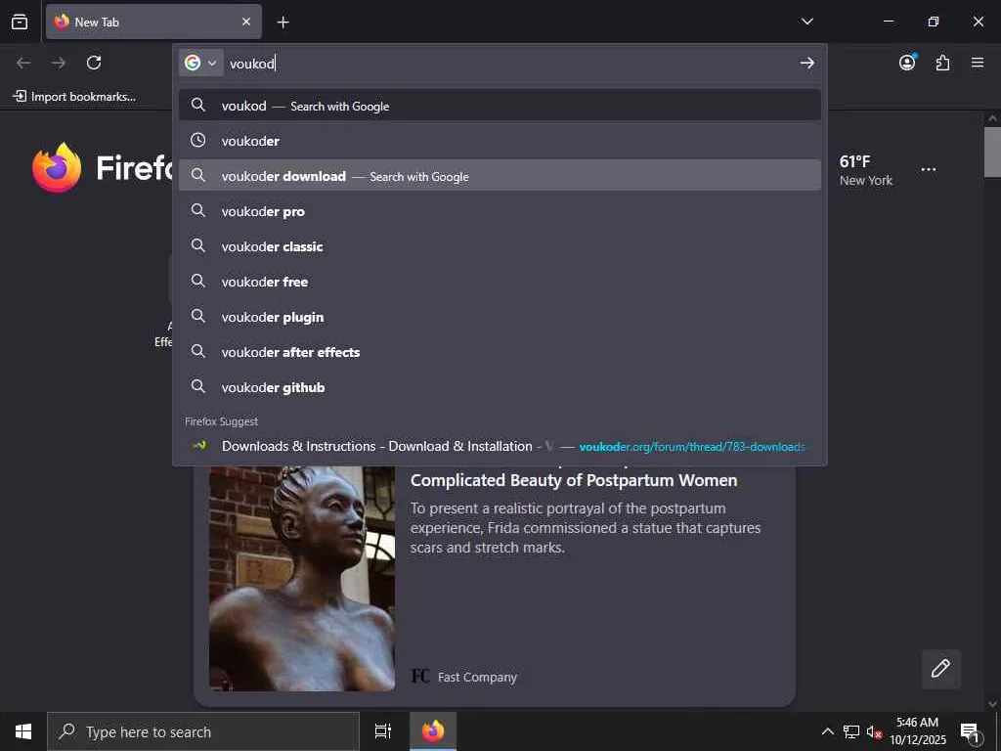Open the voukoder.org Downloads & Instructions suggestion
Image resolution: width=1001 pixels, height=751 pixels.
[x=500, y=446]
